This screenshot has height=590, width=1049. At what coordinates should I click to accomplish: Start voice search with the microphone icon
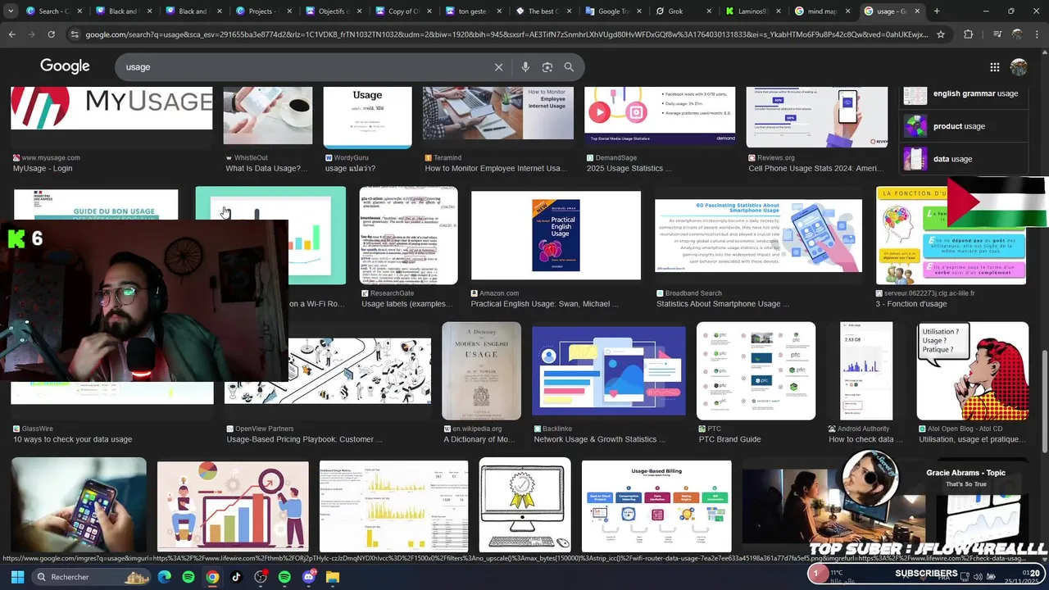coord(525,67)
